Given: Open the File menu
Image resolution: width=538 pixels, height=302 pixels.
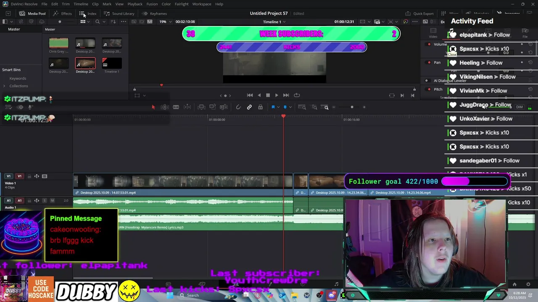Looking at the screenshot, I should (44, 4).
